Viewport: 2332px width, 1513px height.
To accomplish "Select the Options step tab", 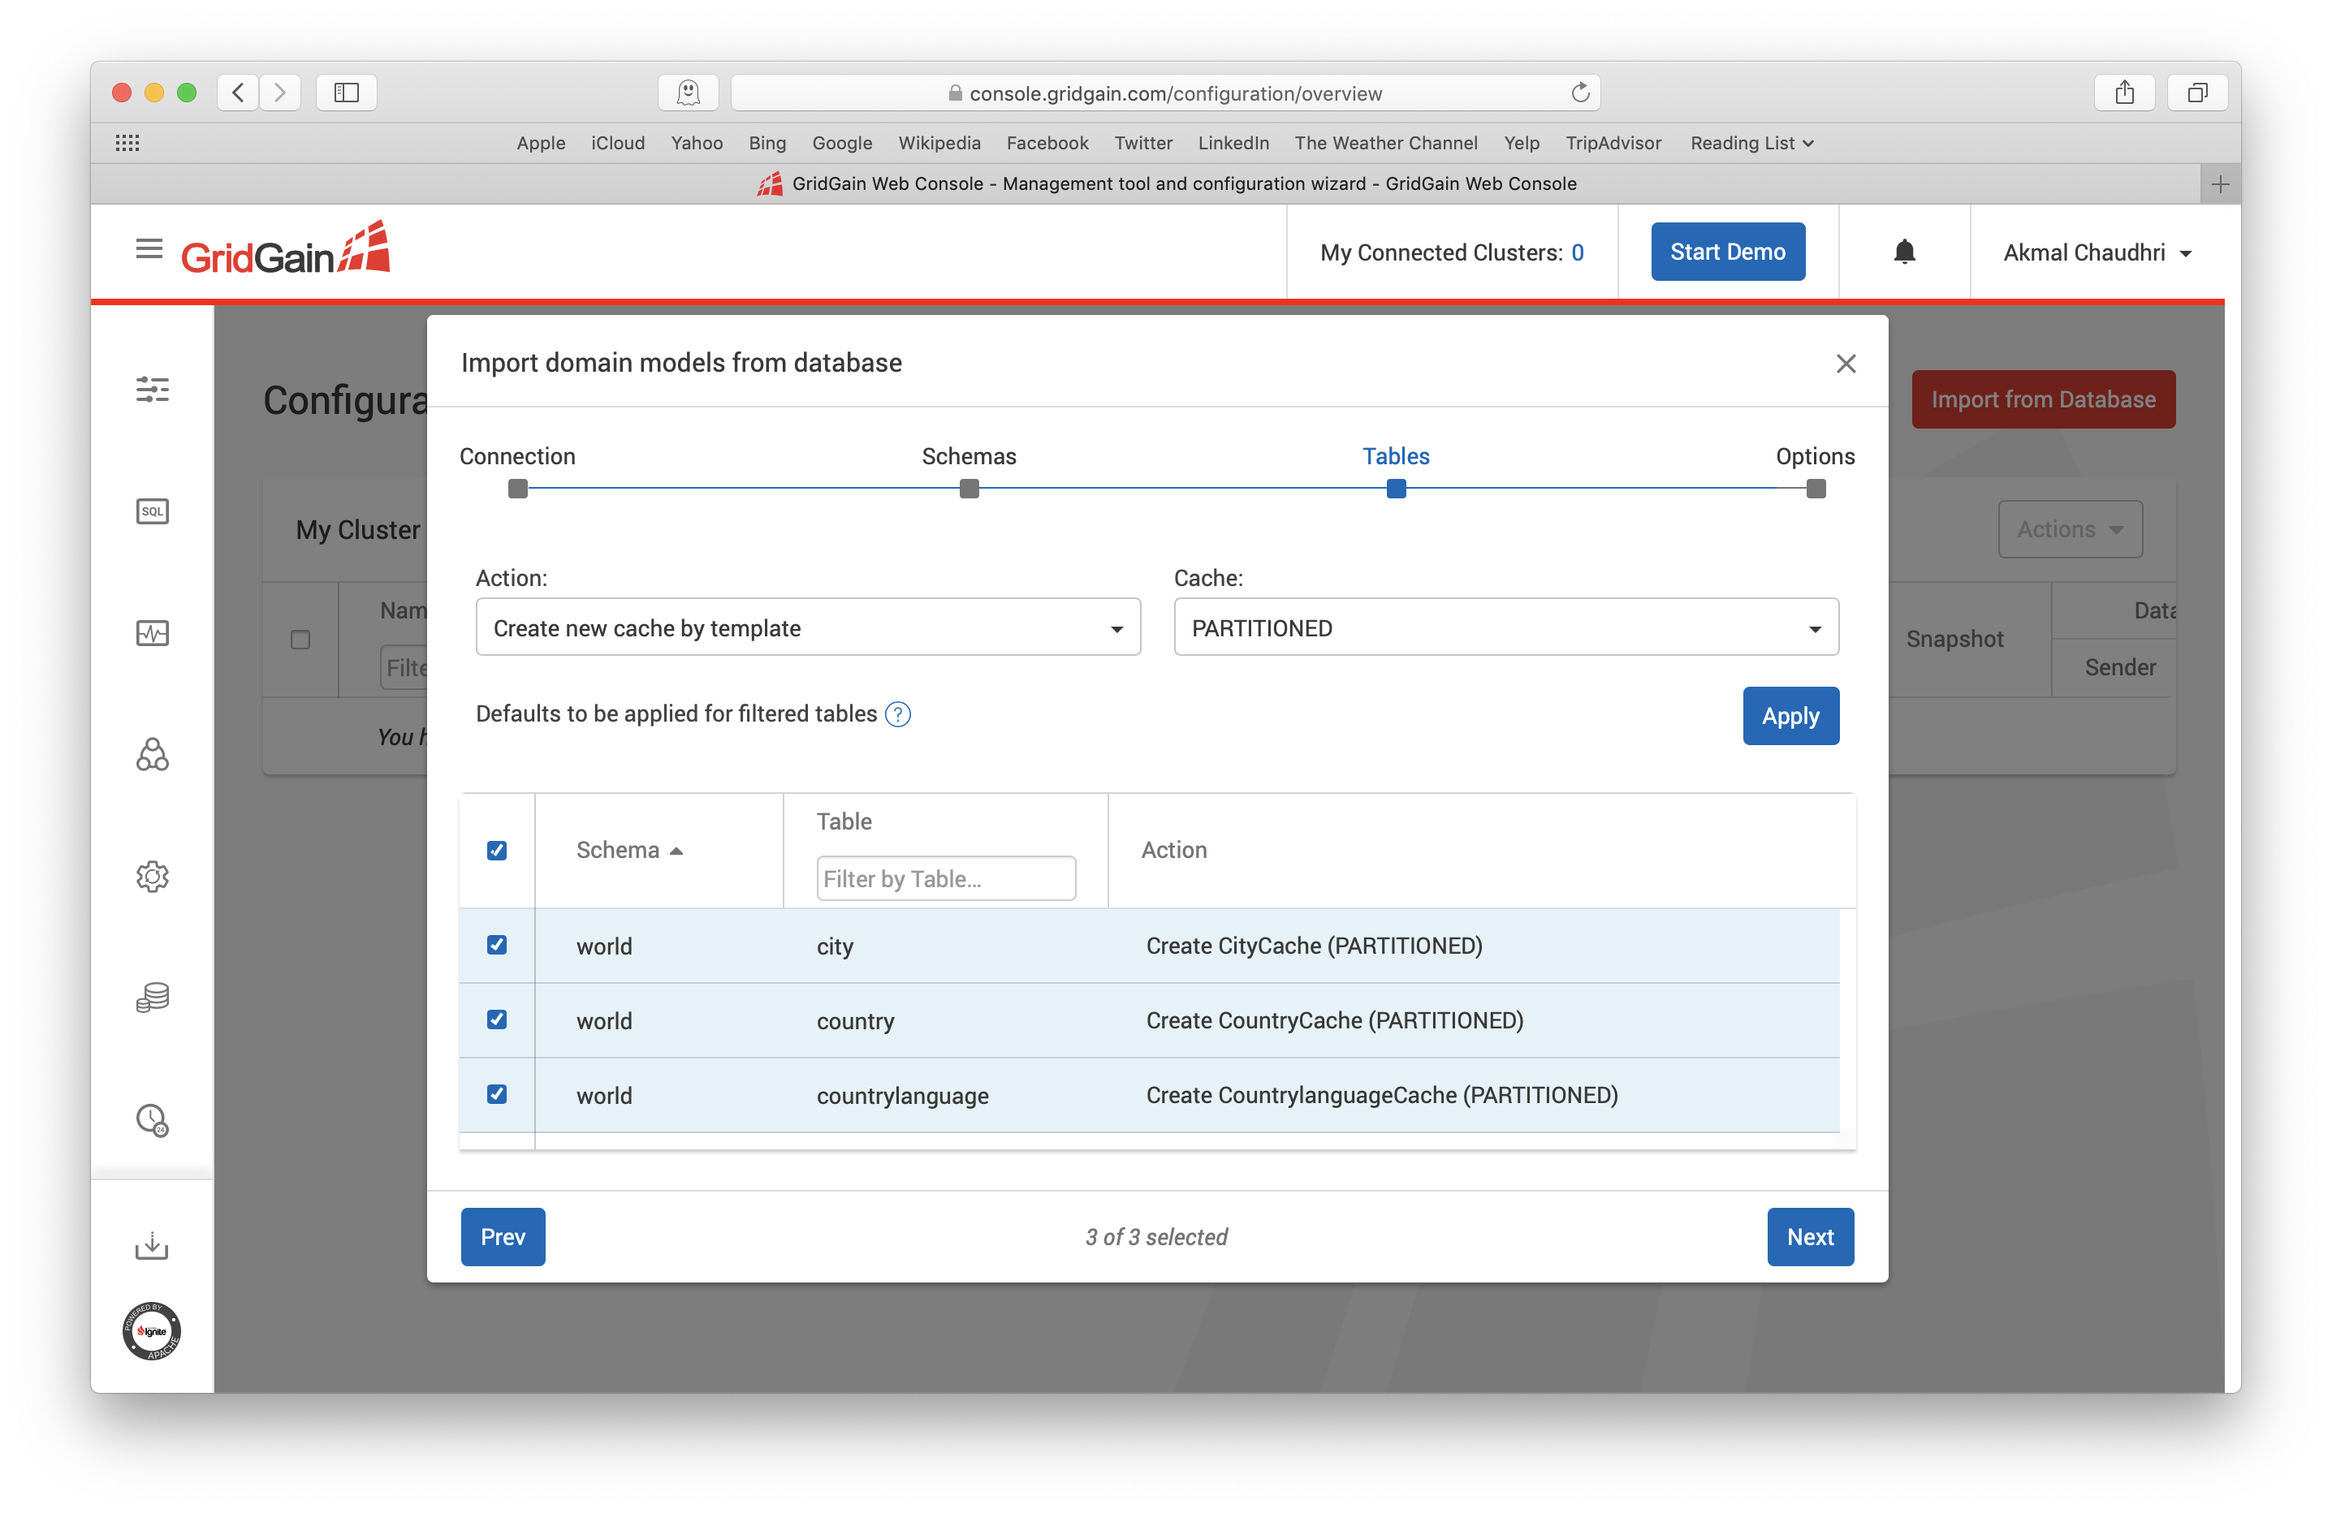I will (1816, 455).
